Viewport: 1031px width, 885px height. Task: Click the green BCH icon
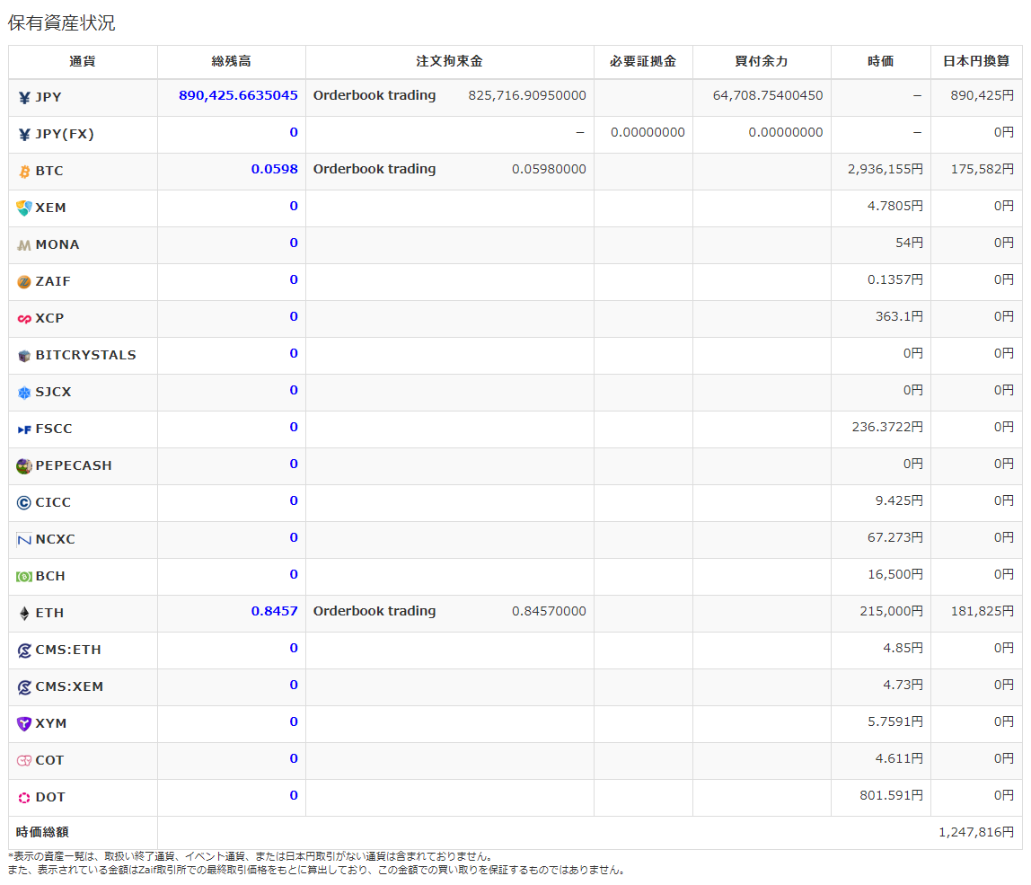click(x=24, y=577)
